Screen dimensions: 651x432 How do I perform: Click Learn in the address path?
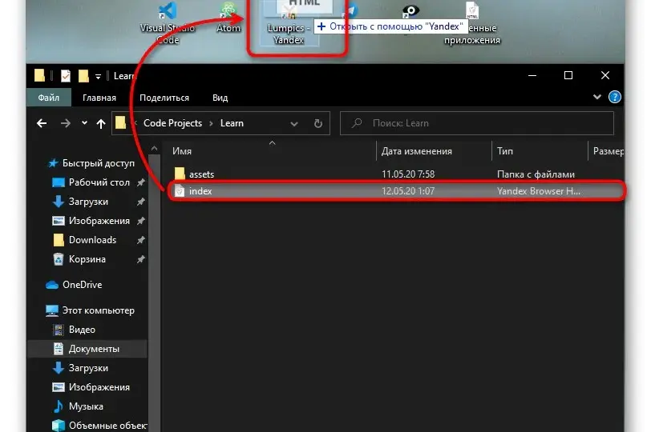tap(232, 123)
